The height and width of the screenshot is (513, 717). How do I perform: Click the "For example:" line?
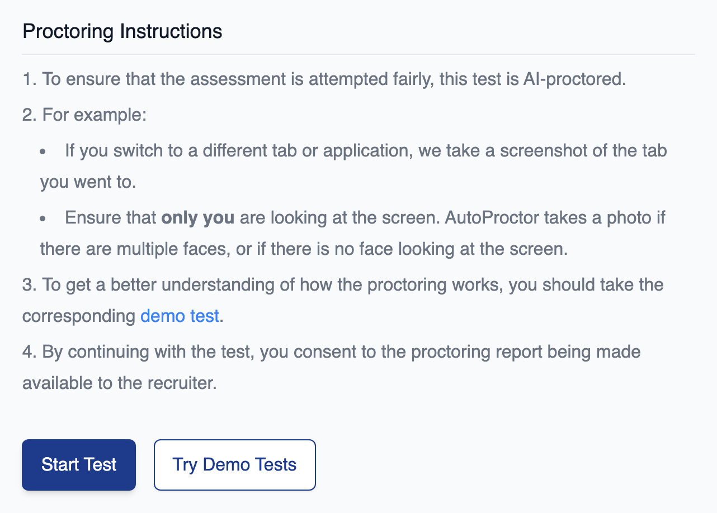(84, 115)
